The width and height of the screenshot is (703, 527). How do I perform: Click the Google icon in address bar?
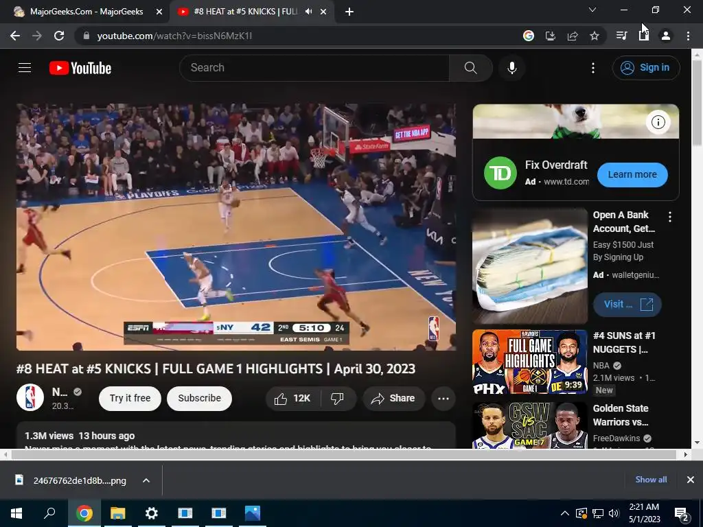pyautogui.click(x=529, y=36)
